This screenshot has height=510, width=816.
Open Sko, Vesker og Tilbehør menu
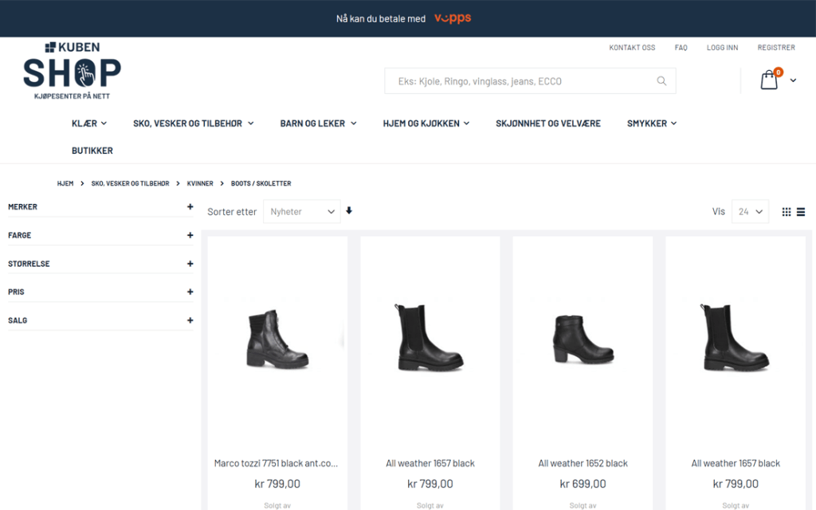pos(193,124)
